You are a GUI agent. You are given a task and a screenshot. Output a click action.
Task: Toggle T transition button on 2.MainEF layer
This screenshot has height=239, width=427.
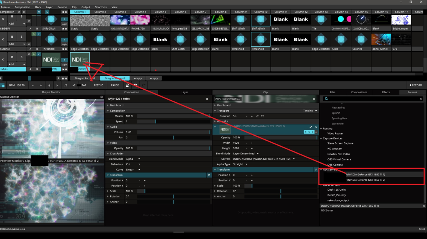64,39
